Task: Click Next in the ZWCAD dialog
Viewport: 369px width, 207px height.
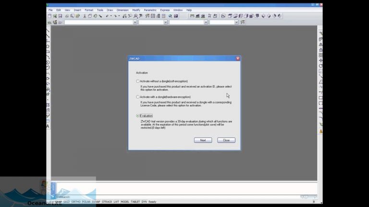Action: (203, 140)
